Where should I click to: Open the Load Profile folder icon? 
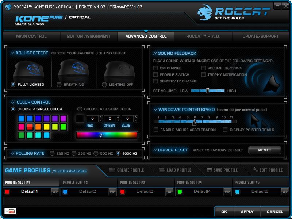(x=162, y=170)
